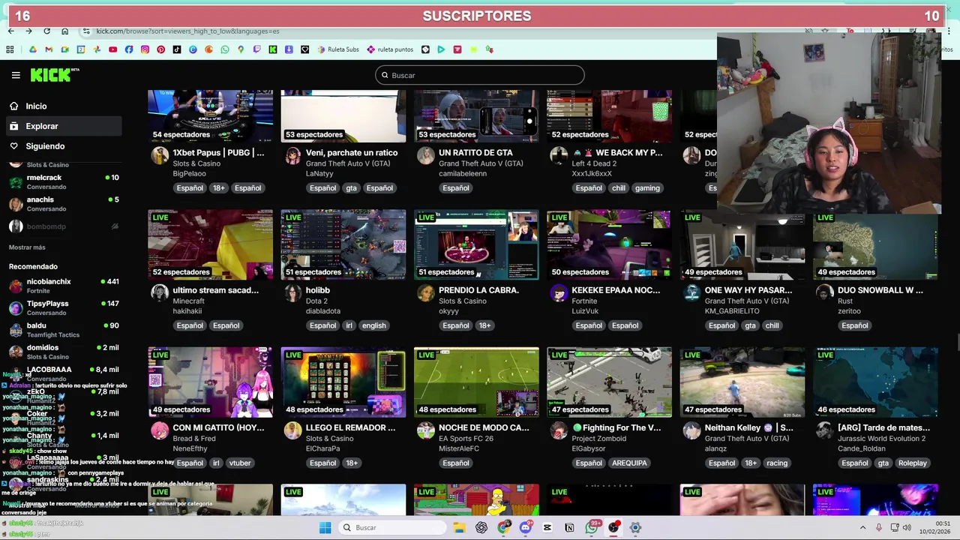Open Twitch bookmark

[x=256, y=49]
